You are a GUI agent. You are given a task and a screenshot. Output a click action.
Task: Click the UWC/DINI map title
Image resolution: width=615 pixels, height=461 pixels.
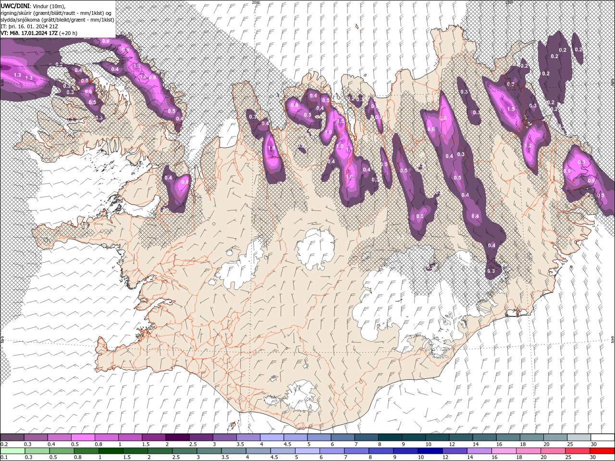tap(15, 5)
